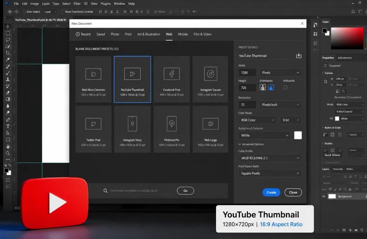The width and height of the screenshot is (367, 239).
Task: Select the Lasso tool
Action: click(8, 40)
